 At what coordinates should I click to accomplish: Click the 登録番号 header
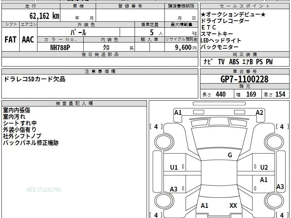[130, 6]
